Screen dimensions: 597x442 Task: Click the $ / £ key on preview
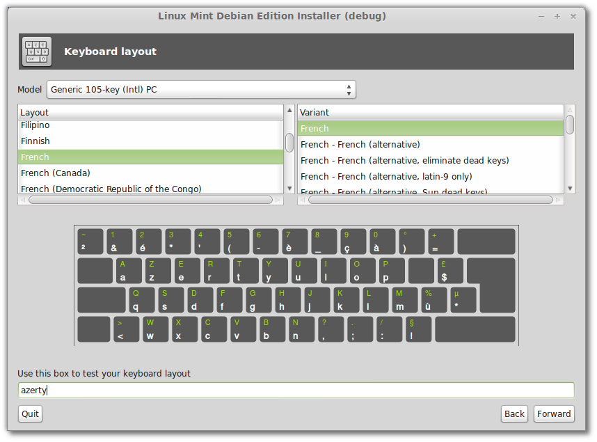coord(450,271)
